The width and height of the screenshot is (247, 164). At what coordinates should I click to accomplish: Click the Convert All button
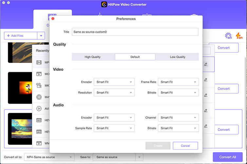(x=228, y=157)
